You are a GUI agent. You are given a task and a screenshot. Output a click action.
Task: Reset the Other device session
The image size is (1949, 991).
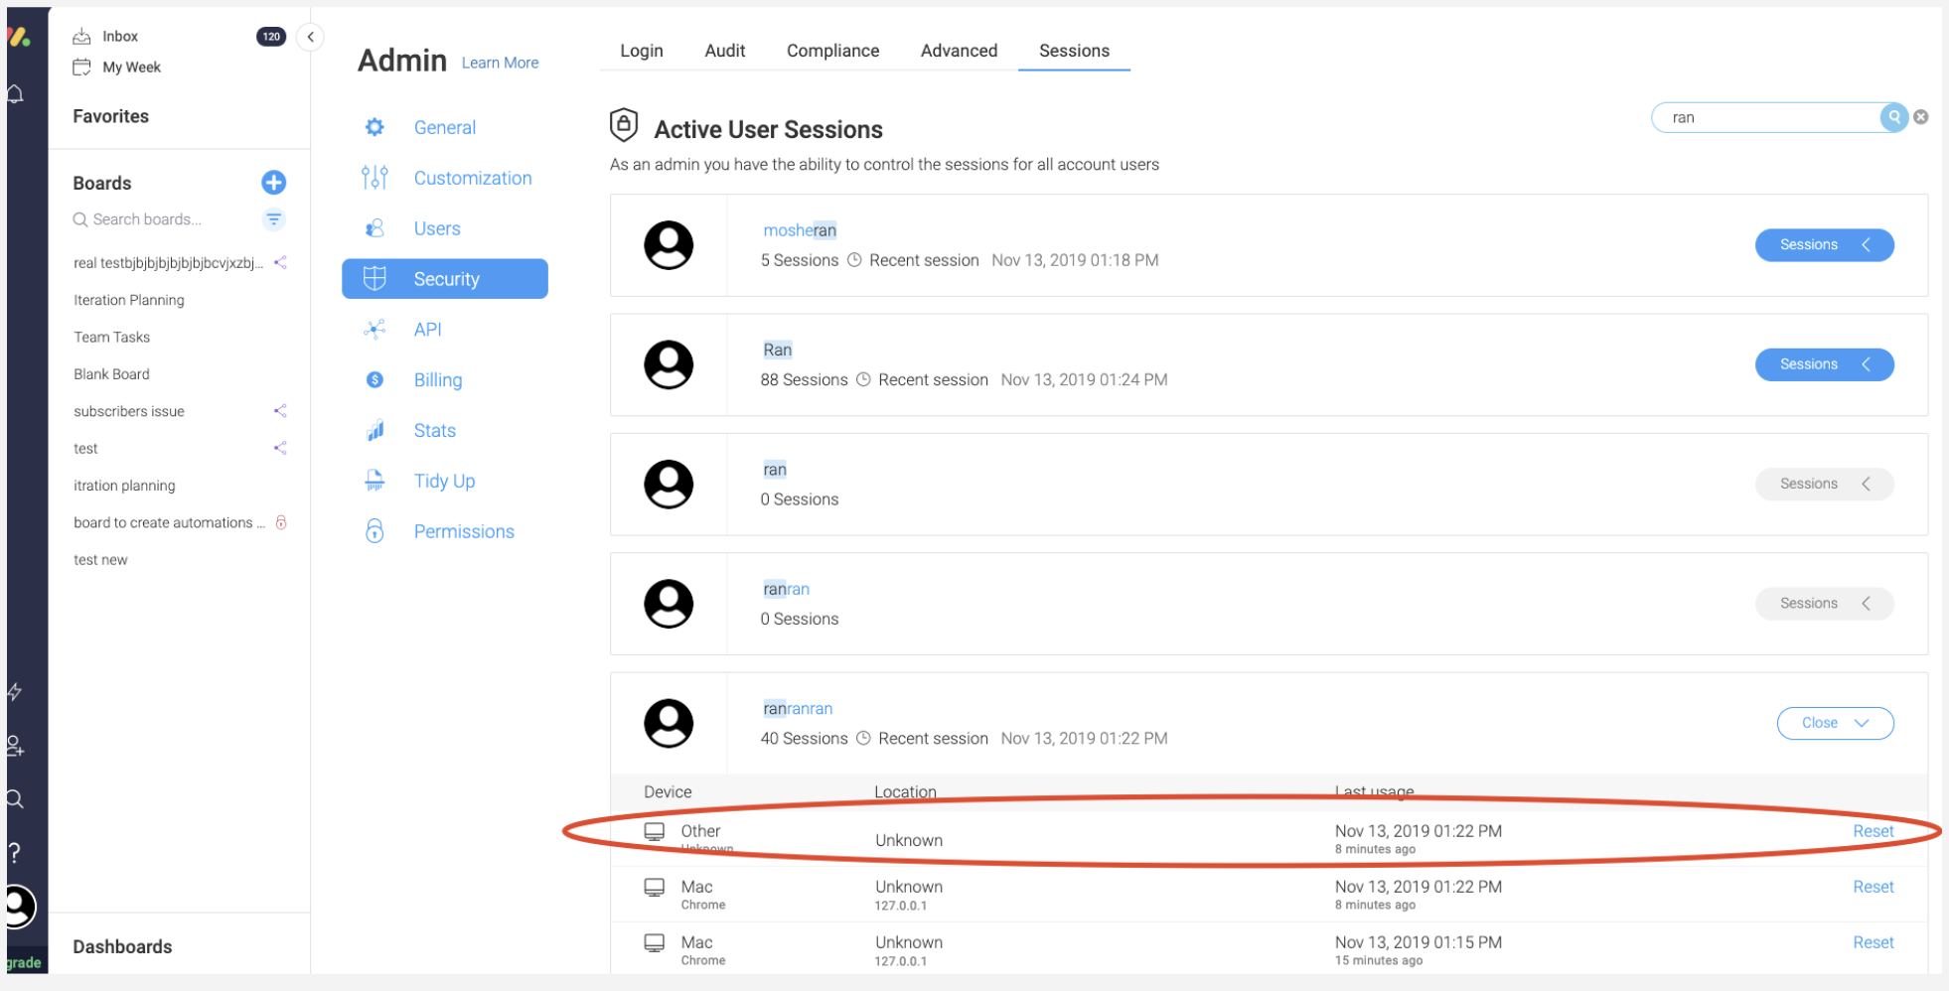point(1873,831)
